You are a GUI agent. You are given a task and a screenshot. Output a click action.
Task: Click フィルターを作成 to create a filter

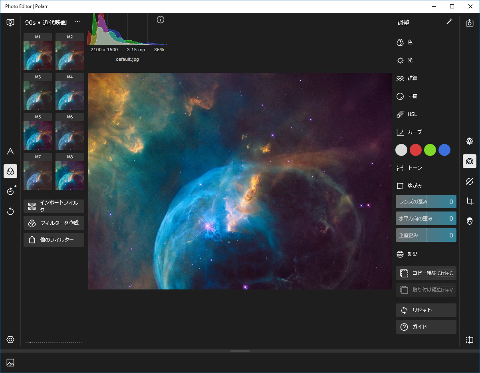[54, 223]
